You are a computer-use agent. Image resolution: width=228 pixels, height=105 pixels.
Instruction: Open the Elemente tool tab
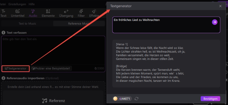pyautogui.click(x=48, y=13)
